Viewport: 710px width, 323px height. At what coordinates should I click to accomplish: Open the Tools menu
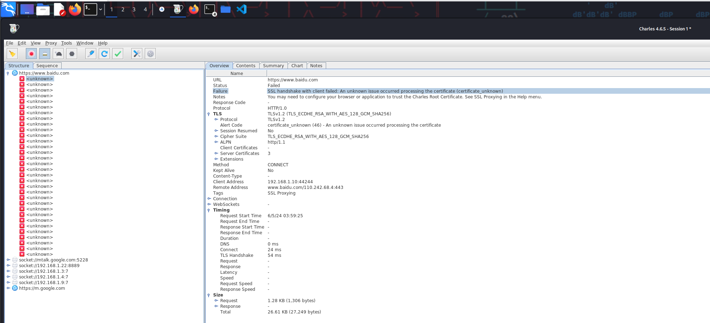point(67,43)
